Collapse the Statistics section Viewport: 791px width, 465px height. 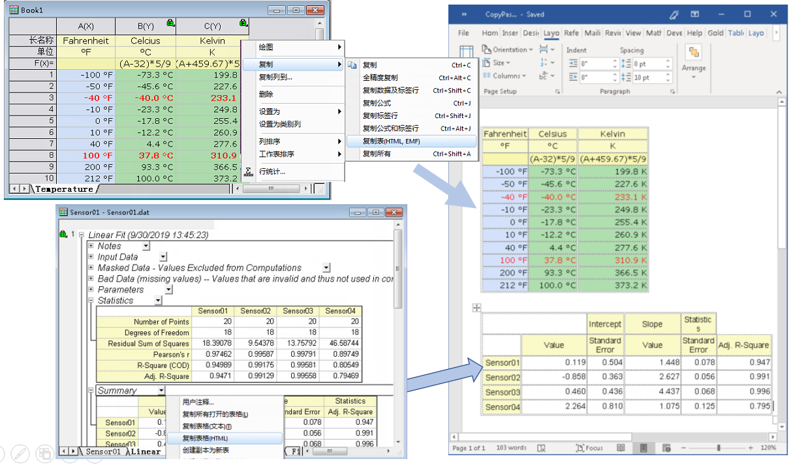tap(91, 301)
